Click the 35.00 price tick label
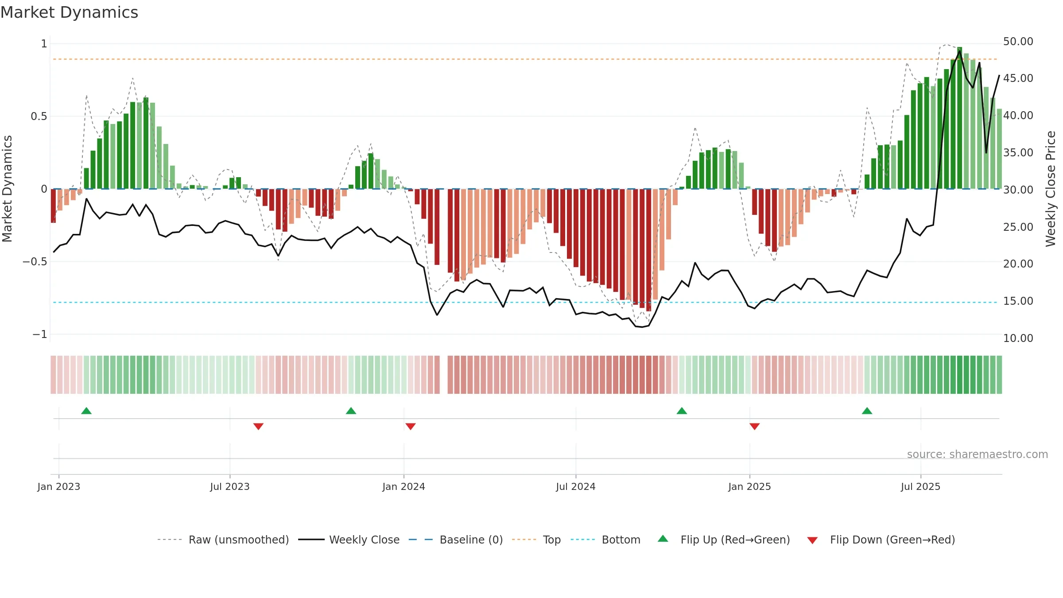Screen dimensions: 1063x598 pos(1018,153)
